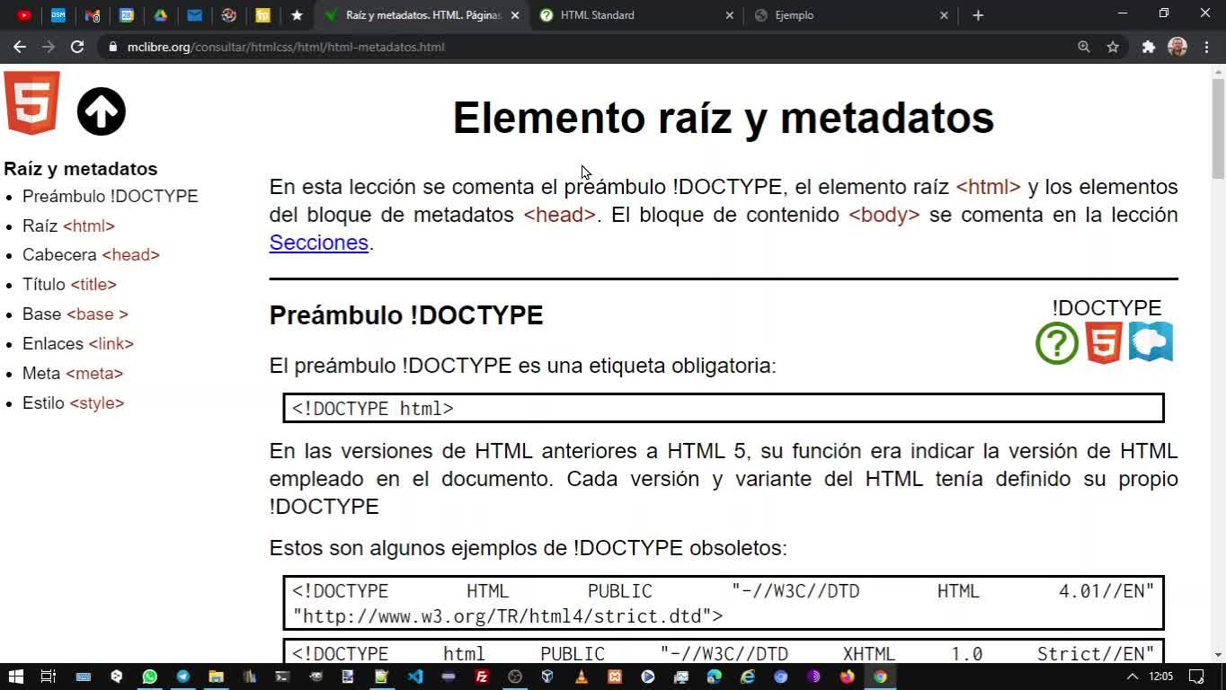Click the page's vertical scrollbar down arrow
This screenshot has height=690, width=1226.
[1218, 655]
